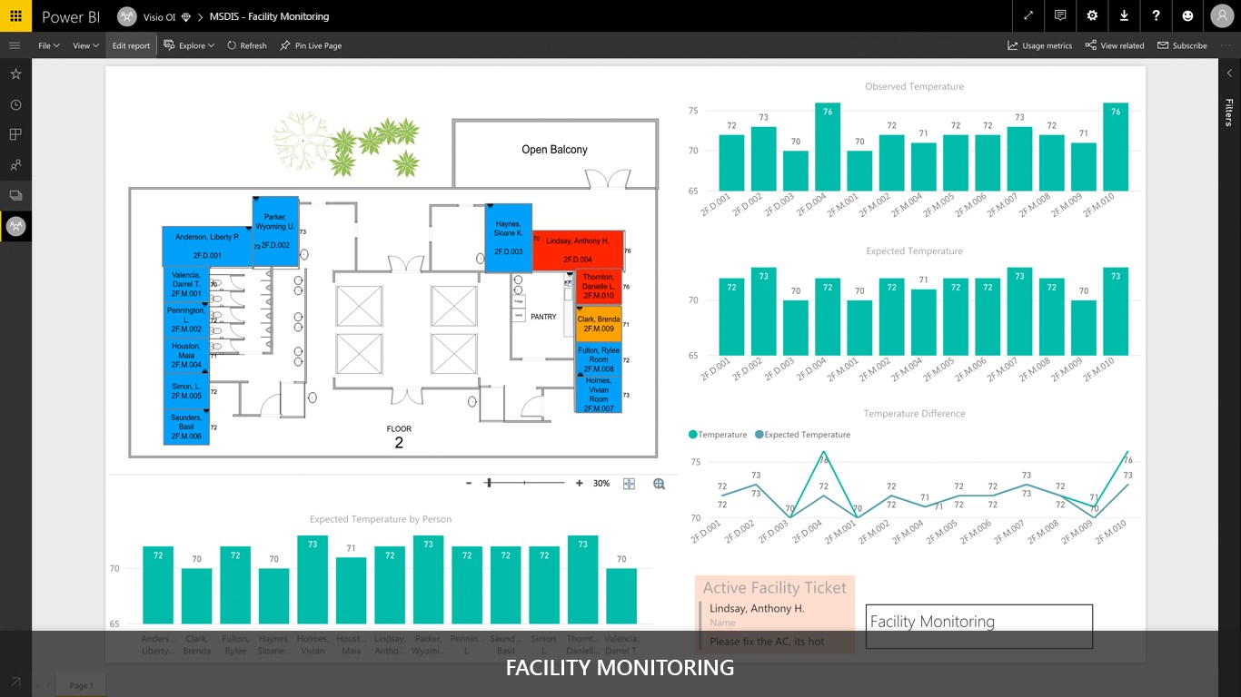The width and height of the screenshot is (1241, 697).
Task: Open the Explore dropdown
Action: click(x=189, y=45)
